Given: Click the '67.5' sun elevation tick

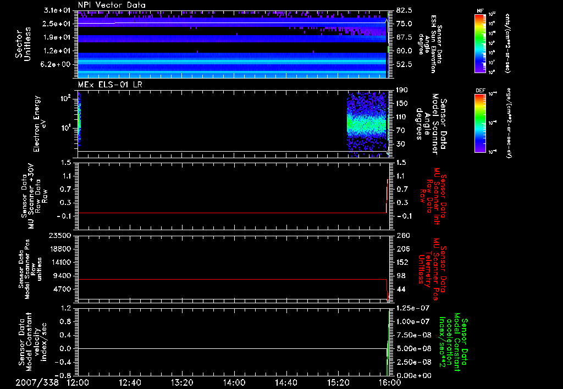Looking at the screenshot, I should [404, 37].
